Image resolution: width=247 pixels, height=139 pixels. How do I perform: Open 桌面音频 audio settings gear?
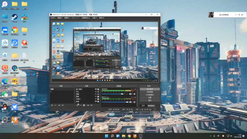134,94
